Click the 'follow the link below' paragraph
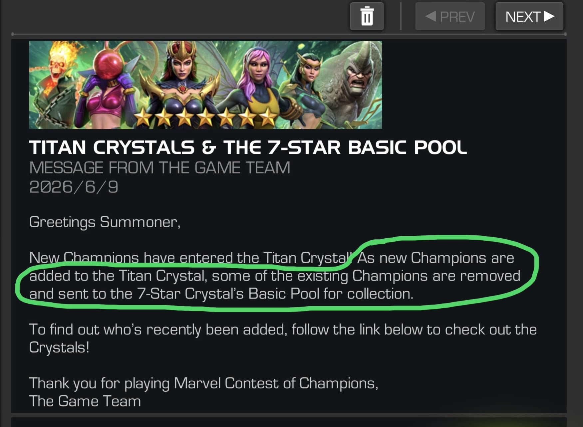 coord(283,338)
